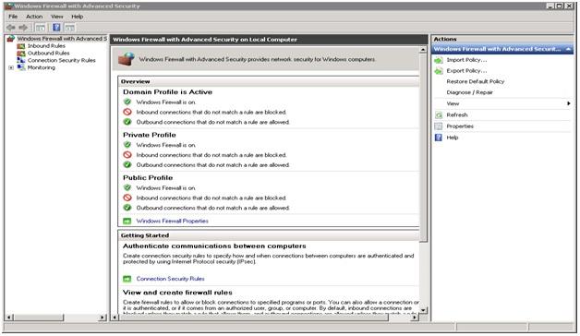The height and width of the screenshot is (336, 580).
Task: Click Refresh in Actions pane
Action: [457, 115]
